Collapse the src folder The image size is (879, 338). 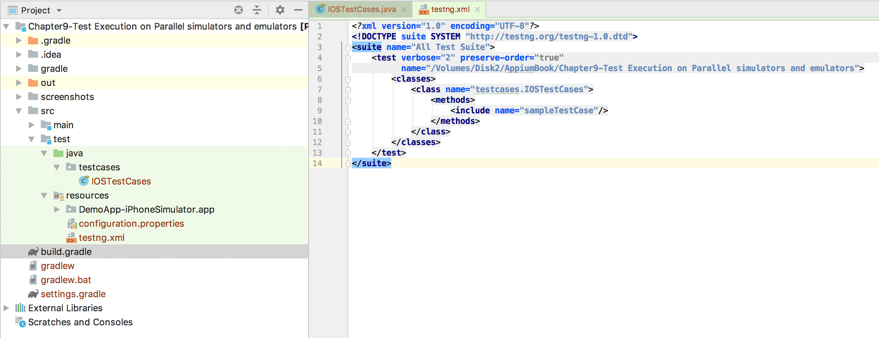tap(19, 111)
